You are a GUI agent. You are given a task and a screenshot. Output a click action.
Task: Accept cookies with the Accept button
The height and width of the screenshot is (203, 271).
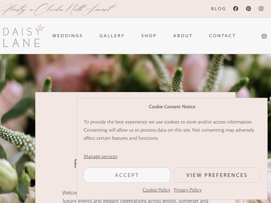coord(127,175)
